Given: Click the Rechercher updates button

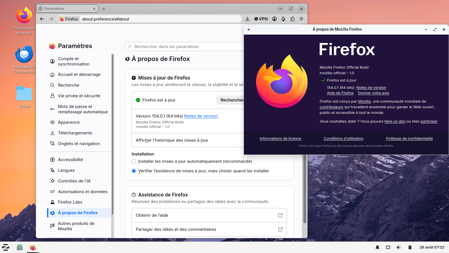Looking at the screenshot, I should (230, 100).
